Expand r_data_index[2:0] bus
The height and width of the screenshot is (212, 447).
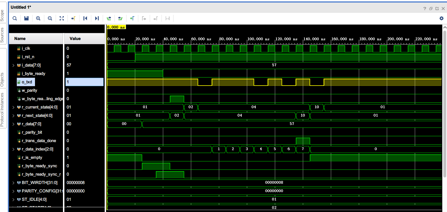click(x=13, y=149)
